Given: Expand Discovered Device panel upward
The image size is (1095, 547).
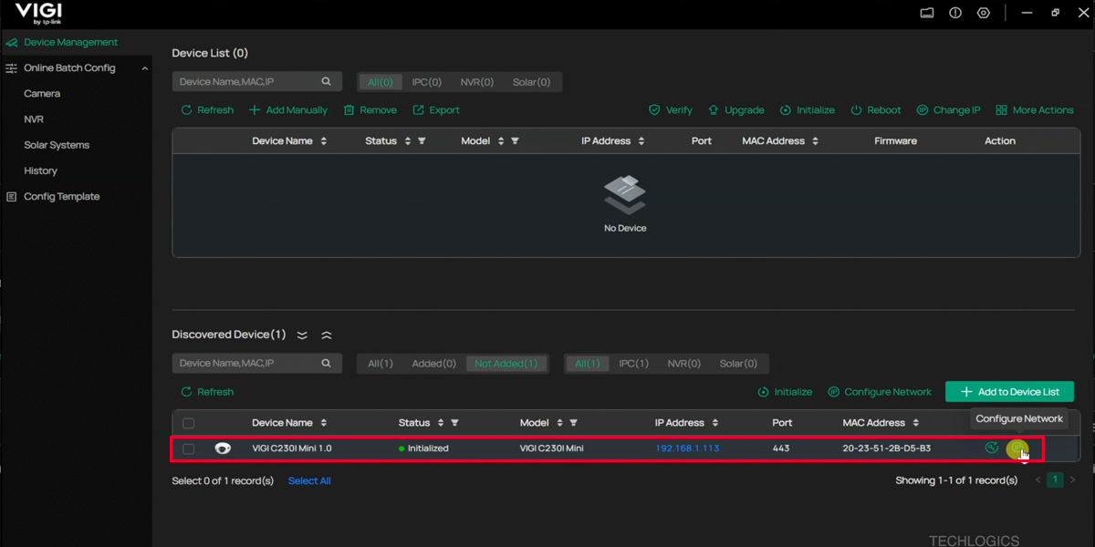Looking at the screenshot, I should click(327, 335).
